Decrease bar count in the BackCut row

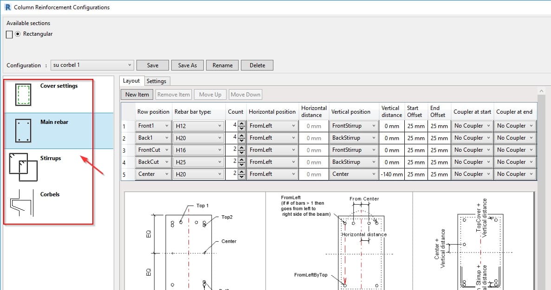coord(241,165)
